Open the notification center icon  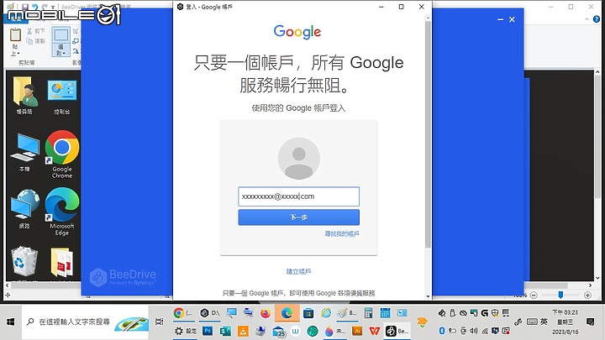tap(590, 322)
